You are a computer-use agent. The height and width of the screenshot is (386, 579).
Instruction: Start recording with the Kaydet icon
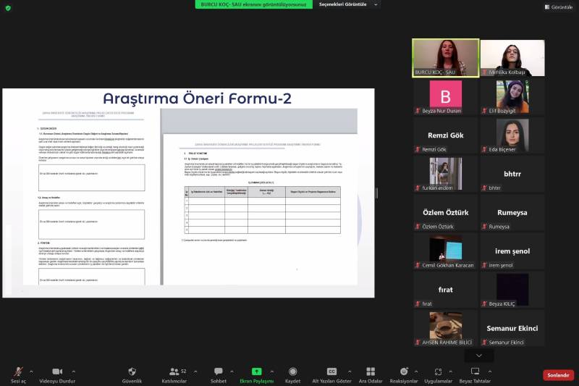(292, 372)
